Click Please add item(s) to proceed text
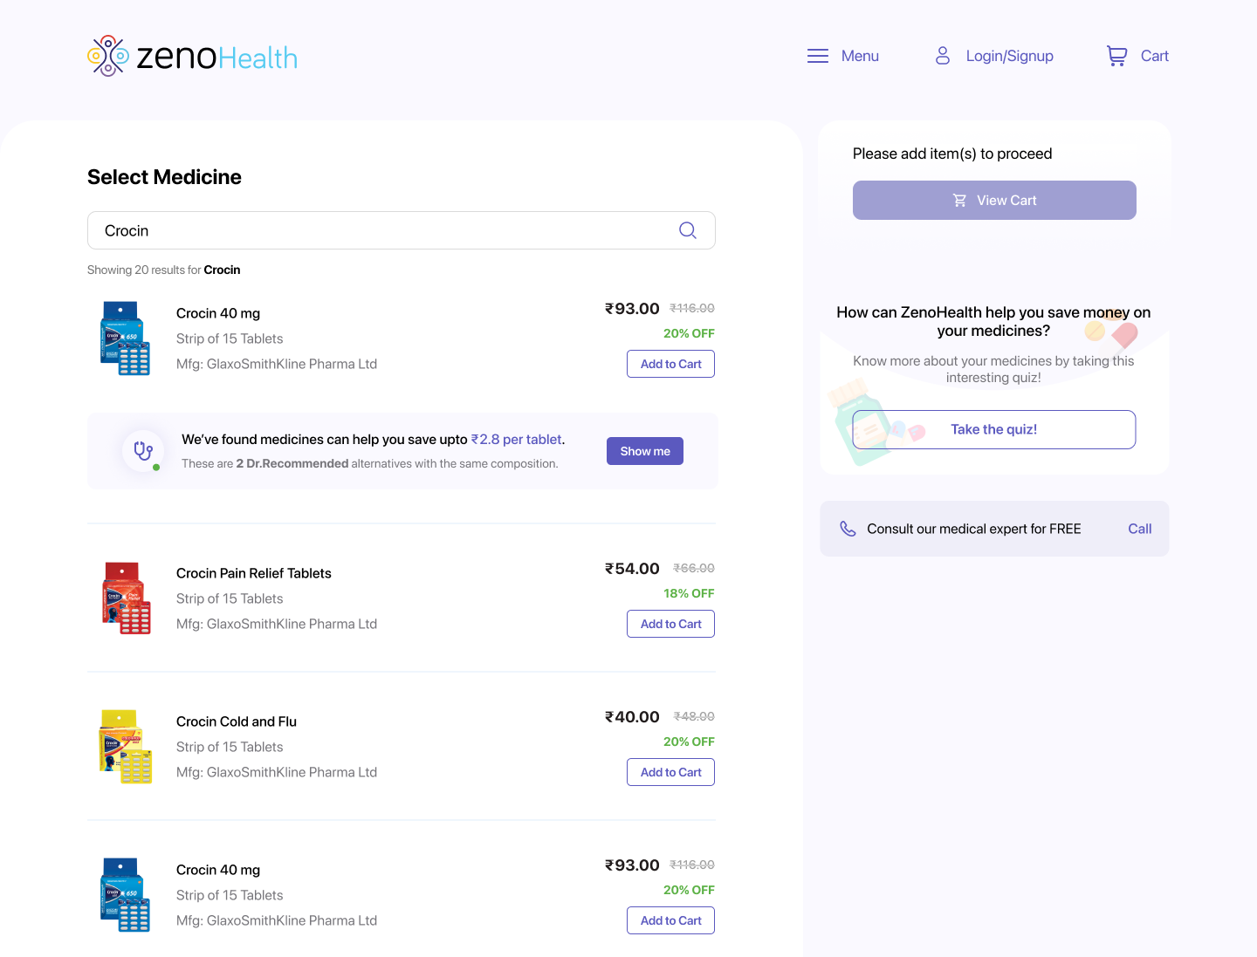This screenshot has height=957, width=1257. click(x=952, y=154)
